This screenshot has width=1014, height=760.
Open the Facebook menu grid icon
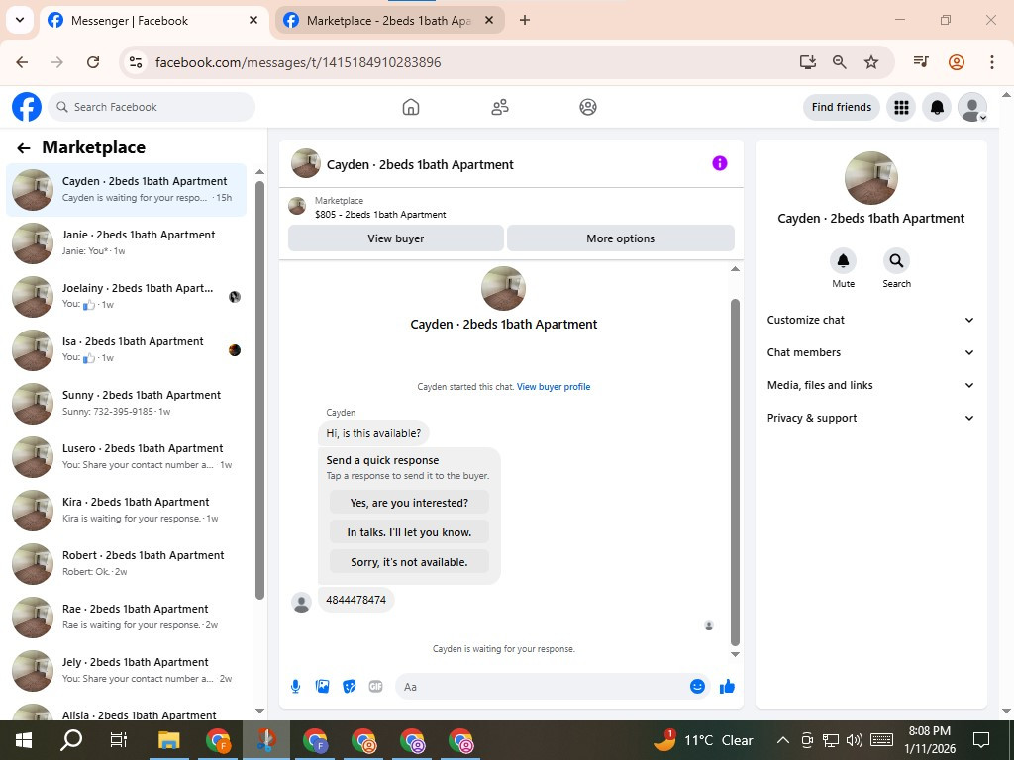(x=901, y=107)
